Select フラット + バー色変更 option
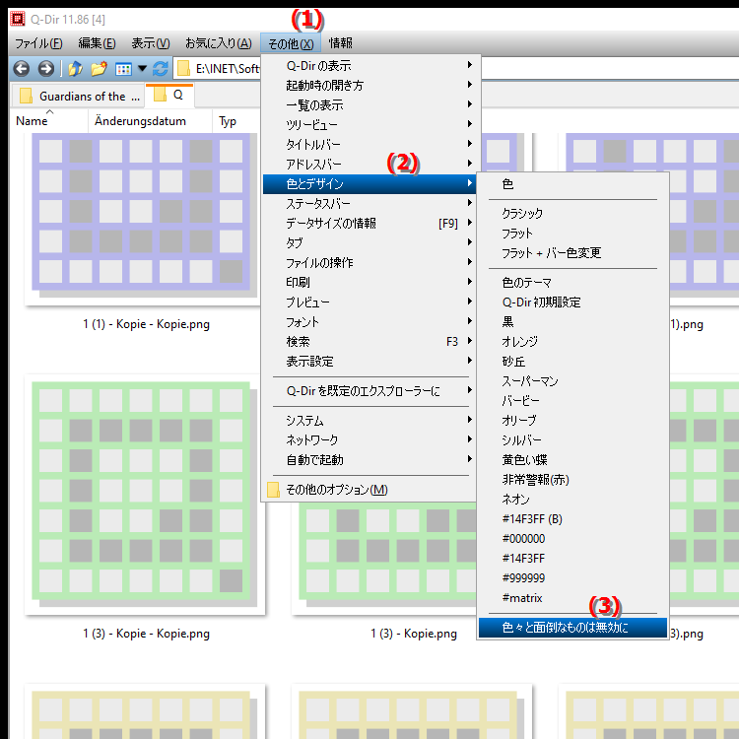 [572, 253]
